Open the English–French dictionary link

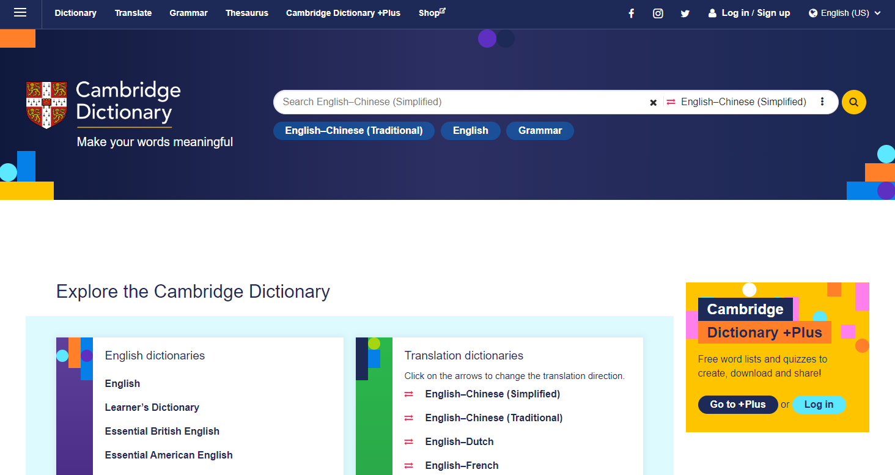[x=462, y=466]
